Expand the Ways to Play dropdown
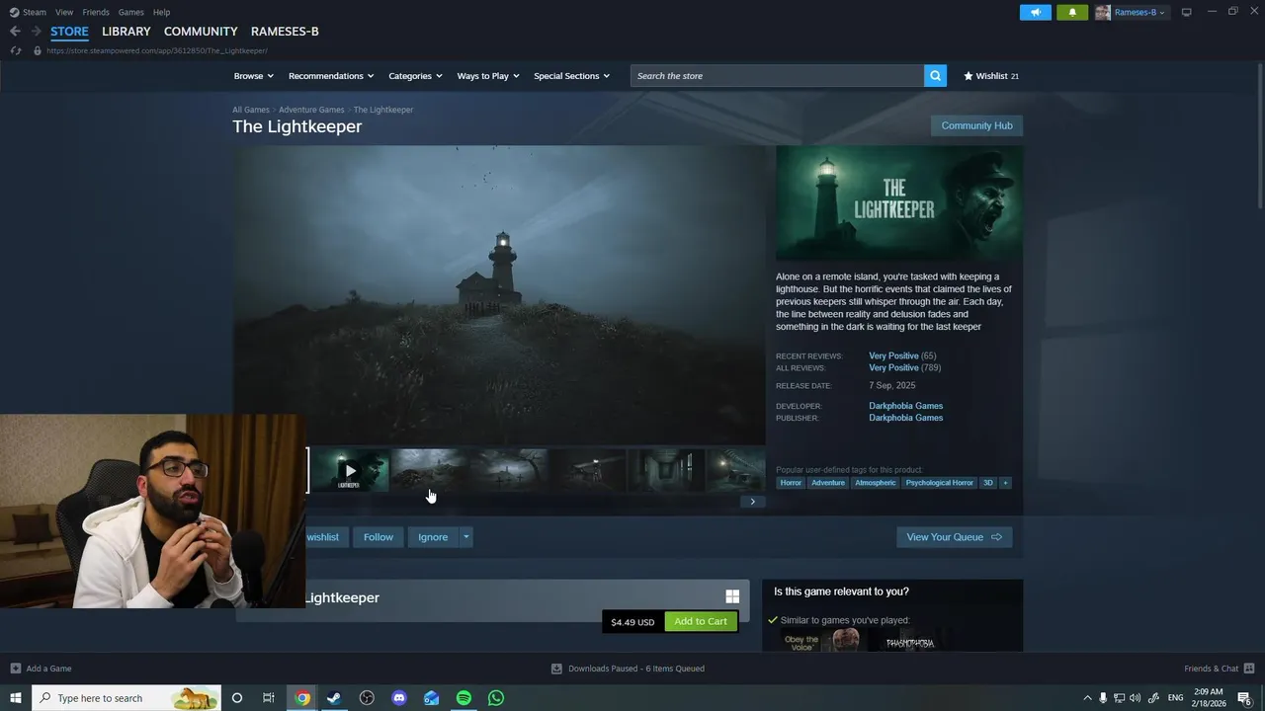 coord(488,76)
